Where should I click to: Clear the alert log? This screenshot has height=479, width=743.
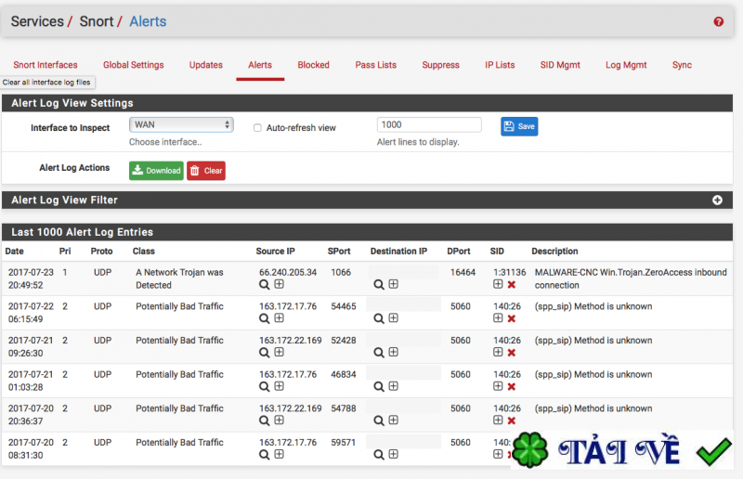click(x=205, y=171)
